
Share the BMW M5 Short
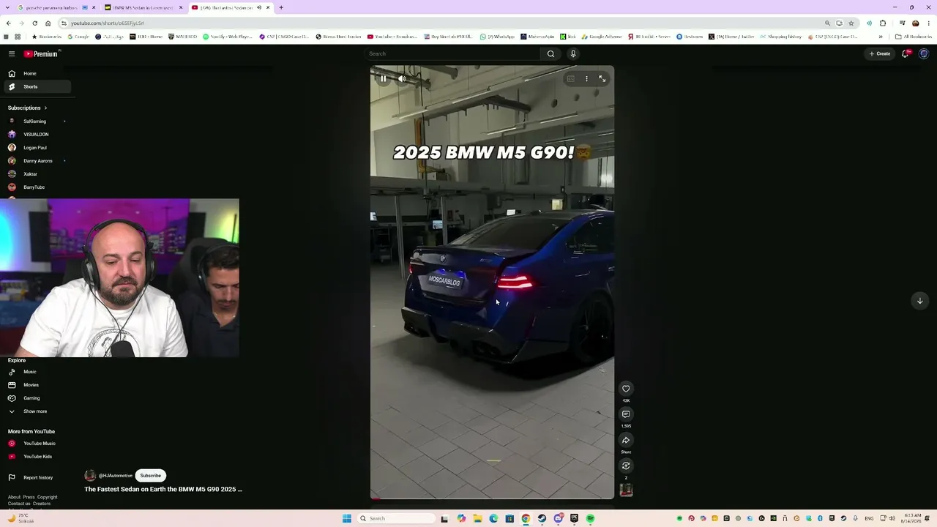[x=626, y=440]
